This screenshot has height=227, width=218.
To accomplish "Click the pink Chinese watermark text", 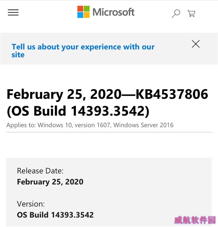I will point(195,220).
